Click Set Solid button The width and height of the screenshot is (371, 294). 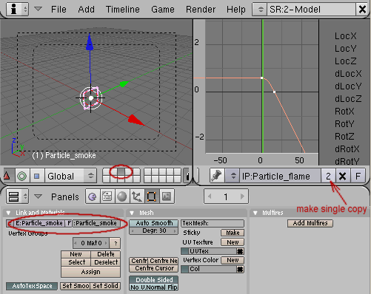tap(105, 286)
